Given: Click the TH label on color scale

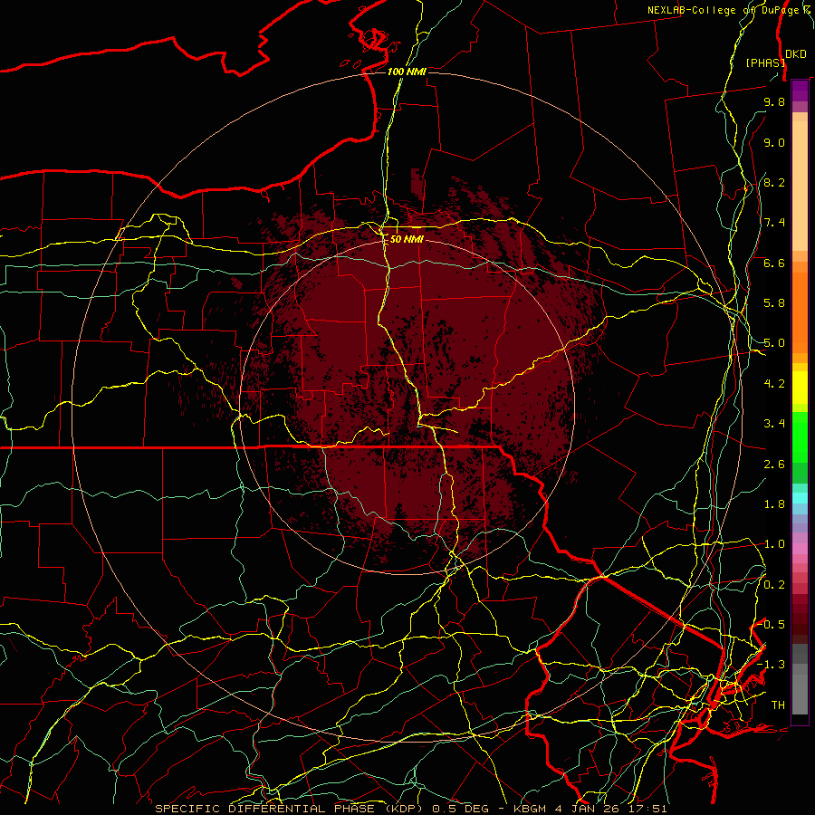Looking at the screenshot, I should (778, 705).
